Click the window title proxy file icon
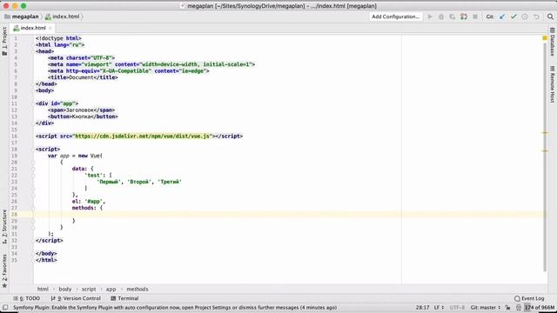Screen dimensions: 557x313 coord(183,6)
